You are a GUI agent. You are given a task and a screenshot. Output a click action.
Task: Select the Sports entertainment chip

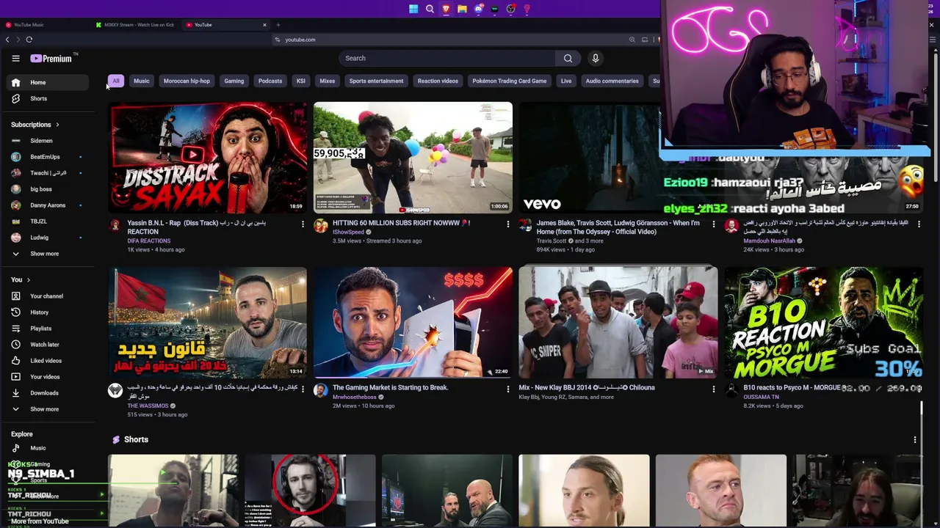tap(376, 81)
